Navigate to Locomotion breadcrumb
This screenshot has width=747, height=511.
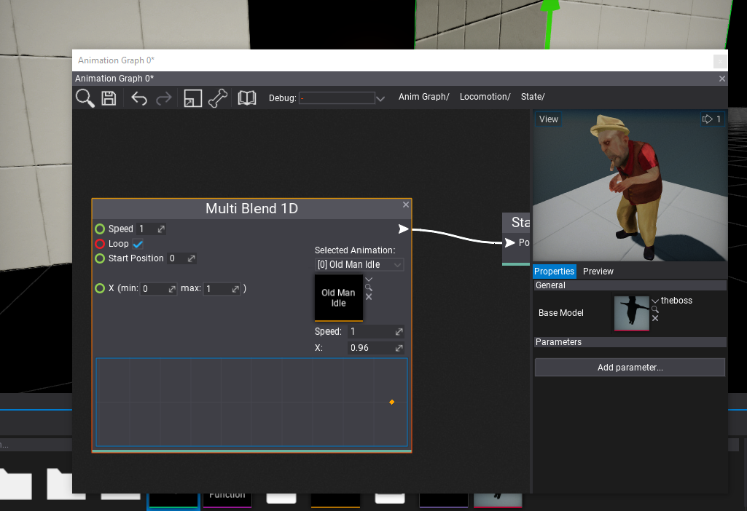point(485,97)
